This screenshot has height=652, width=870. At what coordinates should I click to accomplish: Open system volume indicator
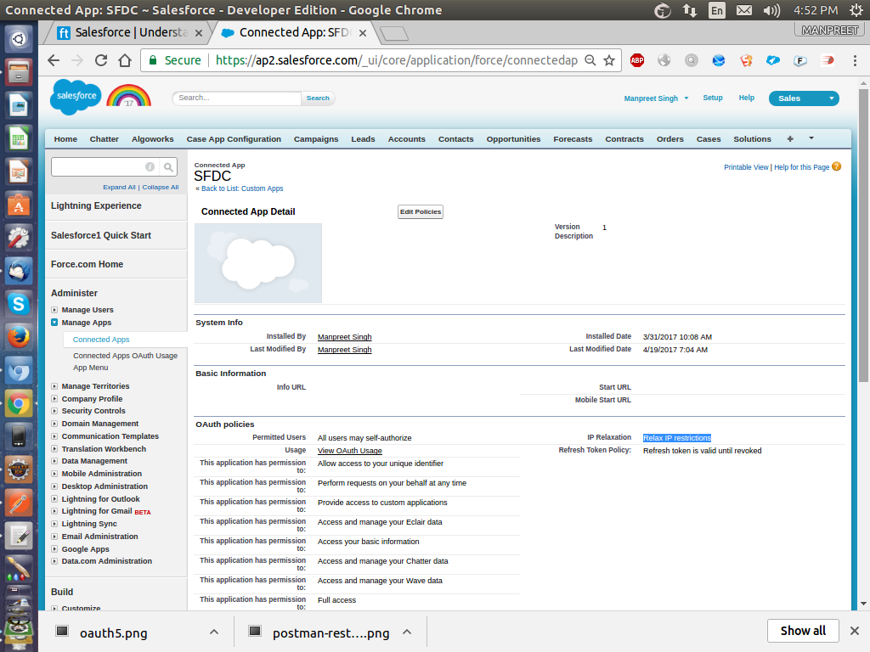point(771,10)
